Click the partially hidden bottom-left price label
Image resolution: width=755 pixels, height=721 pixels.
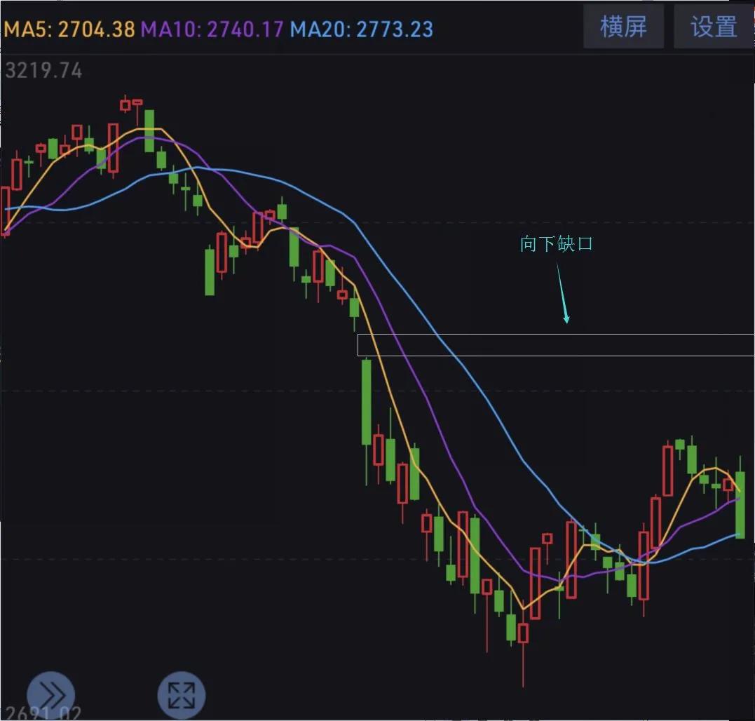42,714
